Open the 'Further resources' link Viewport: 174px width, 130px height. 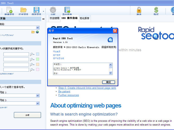69,95
